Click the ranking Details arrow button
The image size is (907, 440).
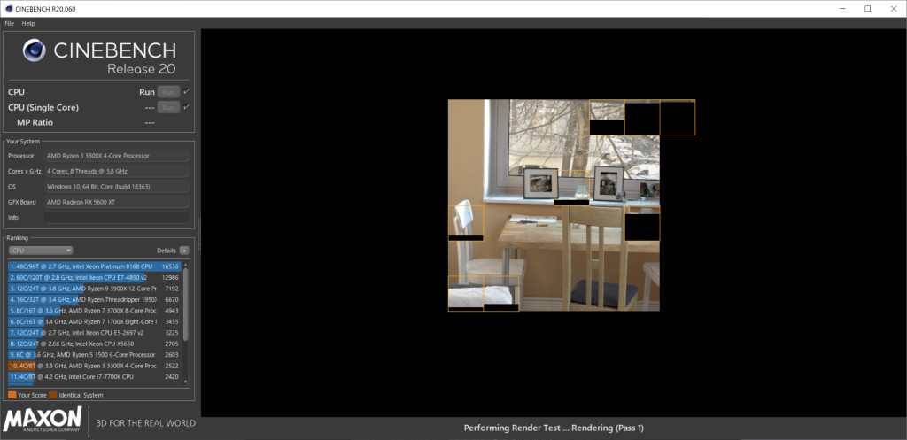point(184,251)
